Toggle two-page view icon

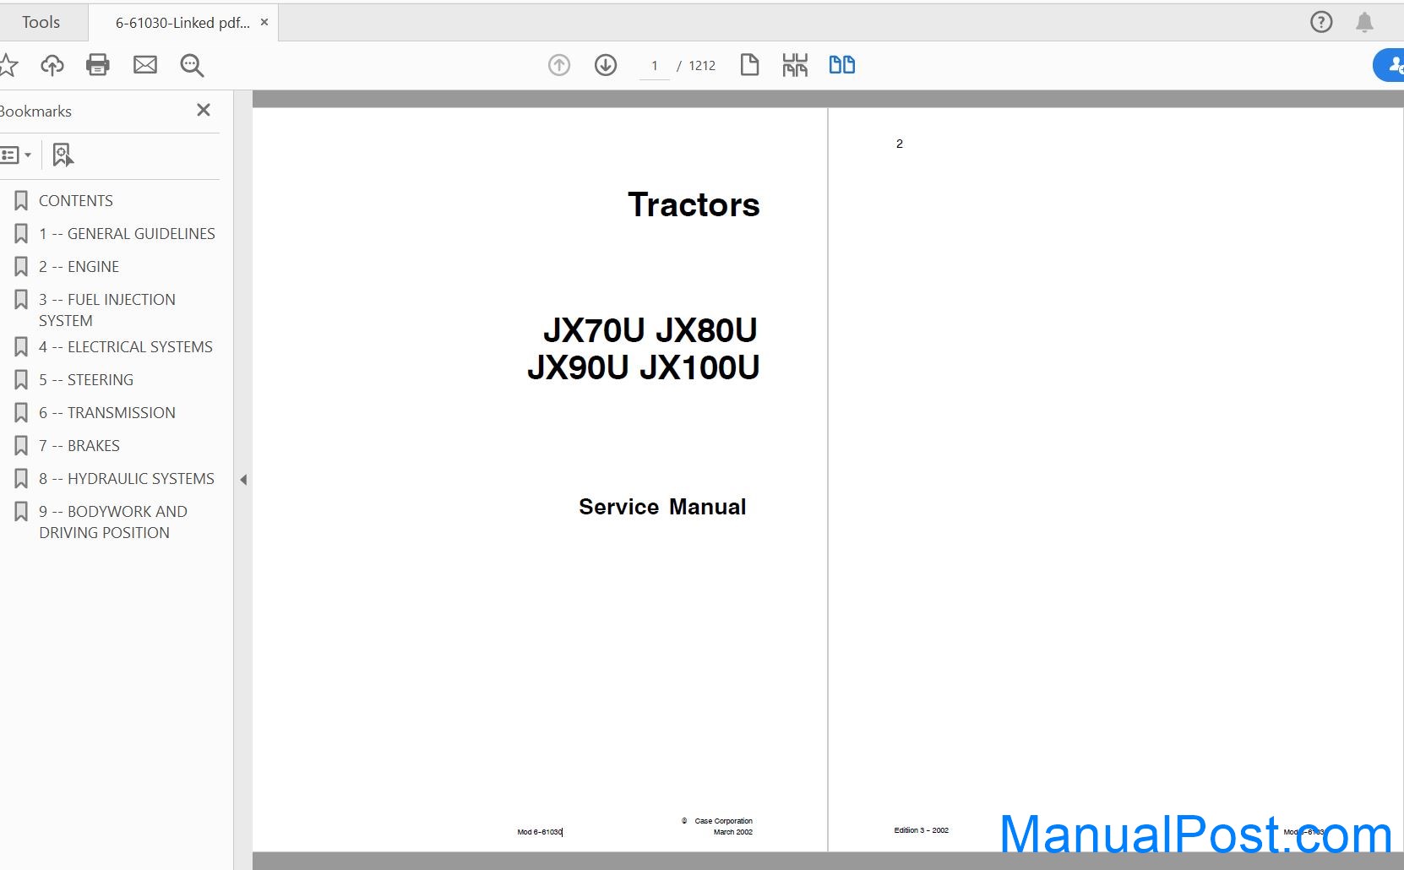(842, 65)
